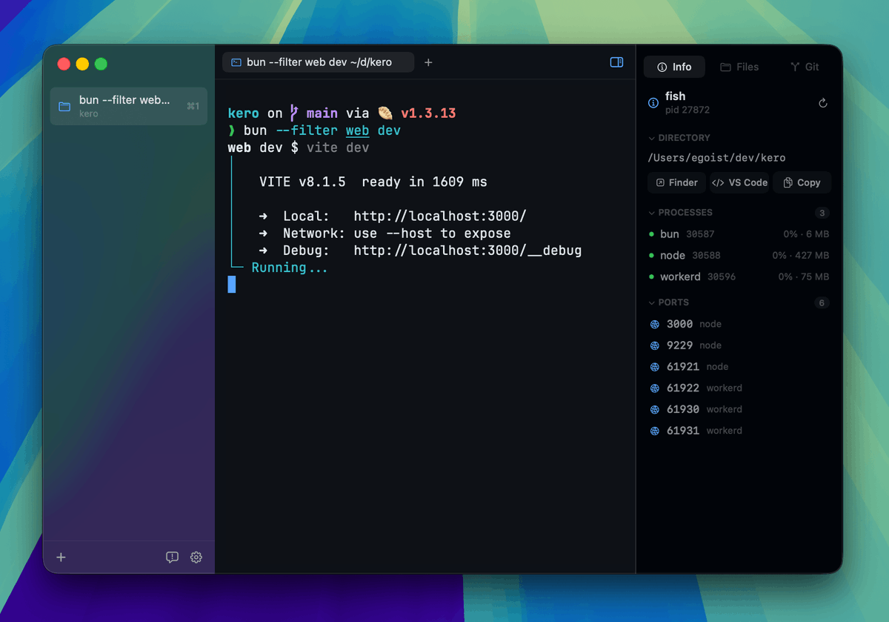Open settings via the gear icon
The image size is (889, 622).
point(196,558)
